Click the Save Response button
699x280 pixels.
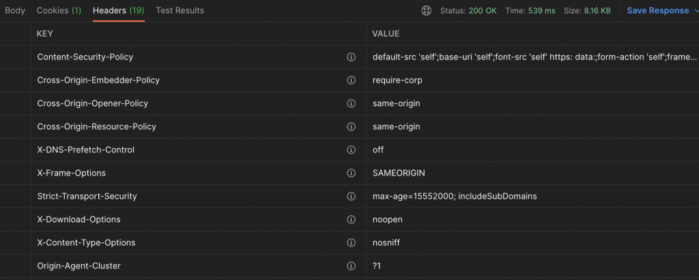(657, 11)
